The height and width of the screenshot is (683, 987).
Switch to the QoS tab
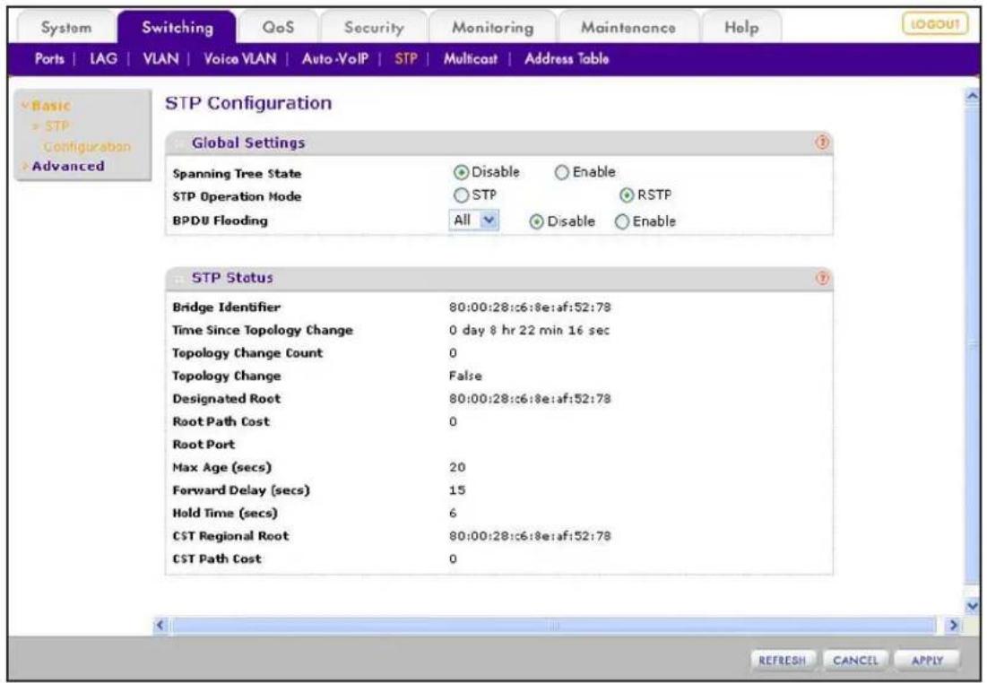[x=278, y=28]
